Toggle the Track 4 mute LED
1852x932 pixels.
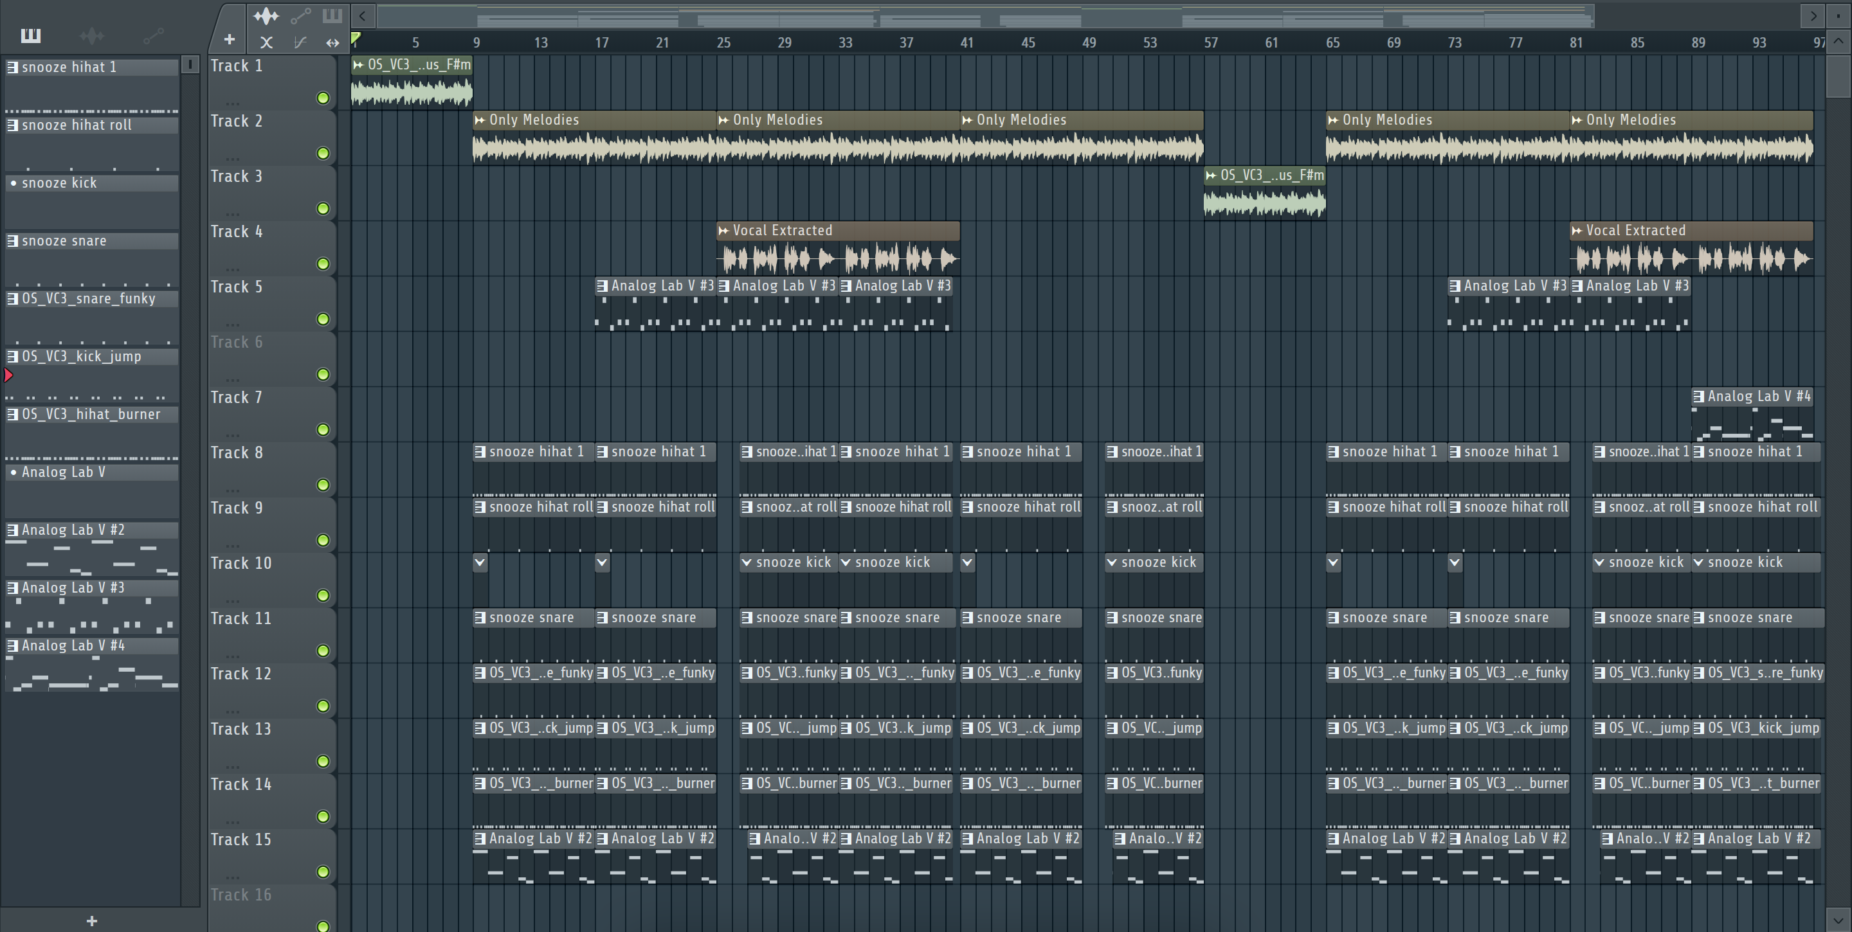point(323,264)
